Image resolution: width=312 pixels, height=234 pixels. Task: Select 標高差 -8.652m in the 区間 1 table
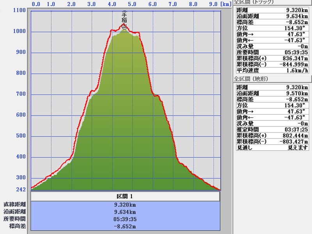[126, 226]
